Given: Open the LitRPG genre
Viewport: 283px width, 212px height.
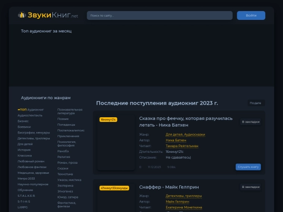Looking at the screenshot, I should tap(23, 207).
